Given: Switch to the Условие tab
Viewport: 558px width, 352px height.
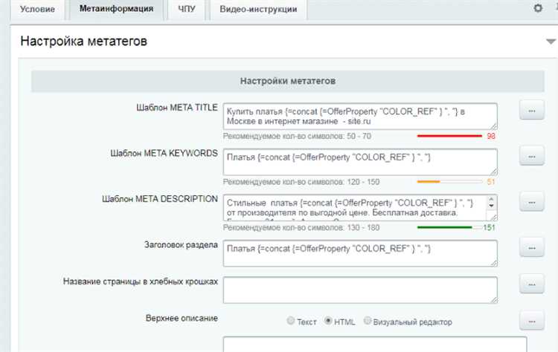Looking at the screenshot, I should click(37, 9).
